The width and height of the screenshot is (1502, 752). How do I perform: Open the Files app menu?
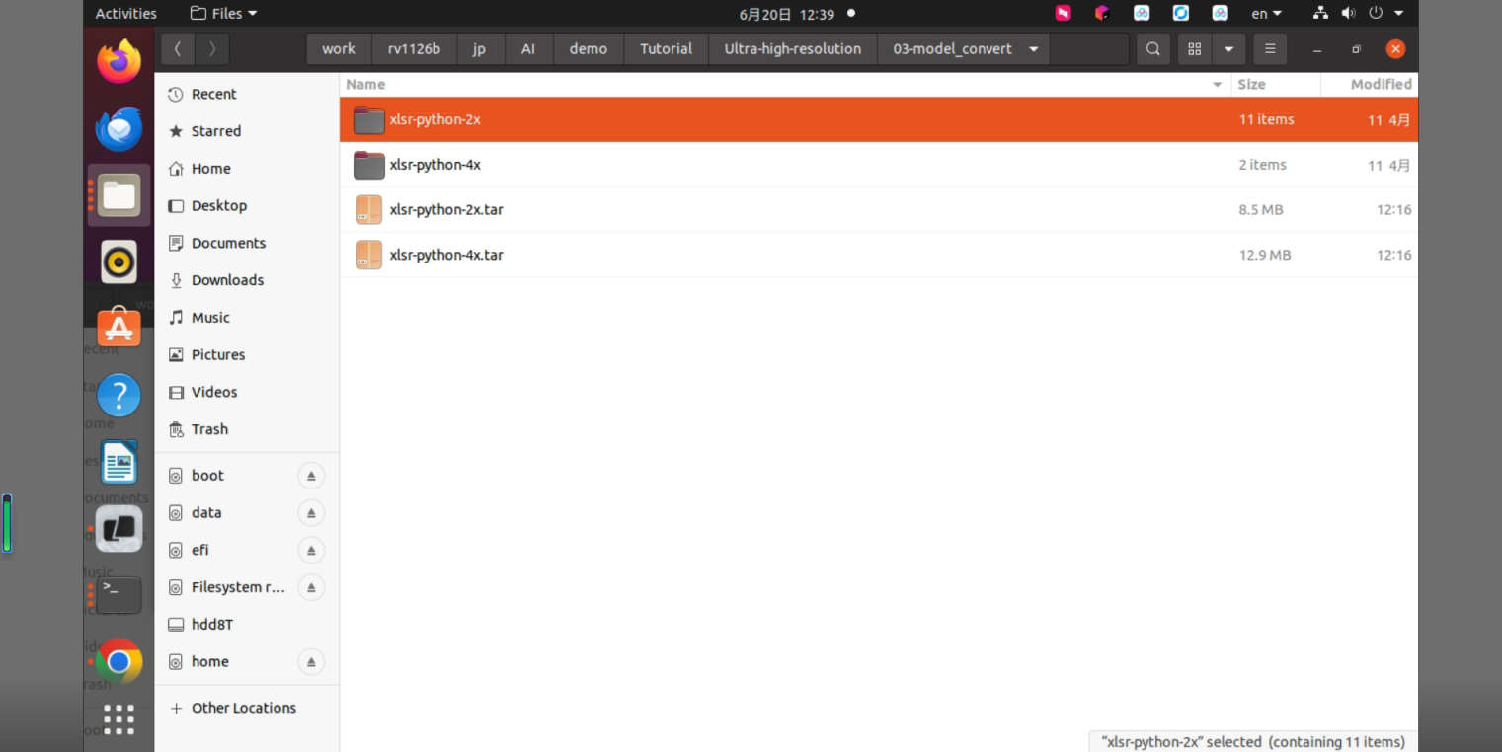[x=223, y=14]
